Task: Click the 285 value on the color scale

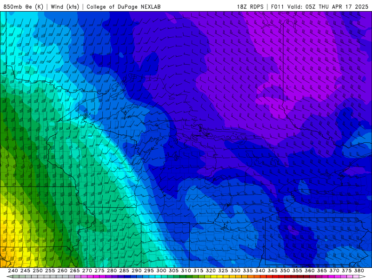Action: tap(124, 271)
